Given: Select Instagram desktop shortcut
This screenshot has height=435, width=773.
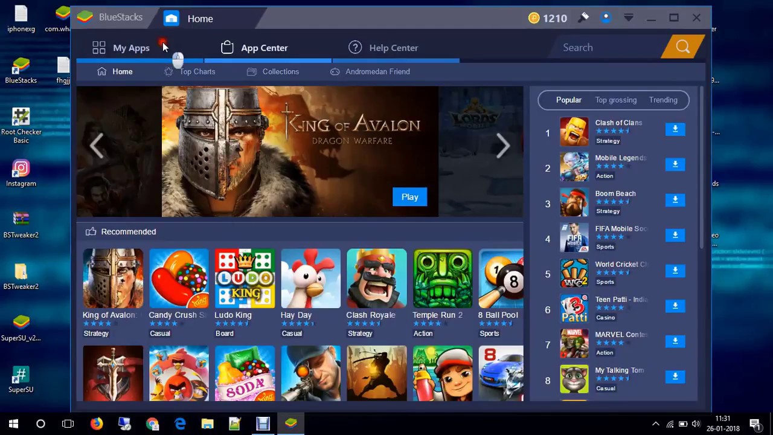Looking at the screenshot, I should [21, 173].
